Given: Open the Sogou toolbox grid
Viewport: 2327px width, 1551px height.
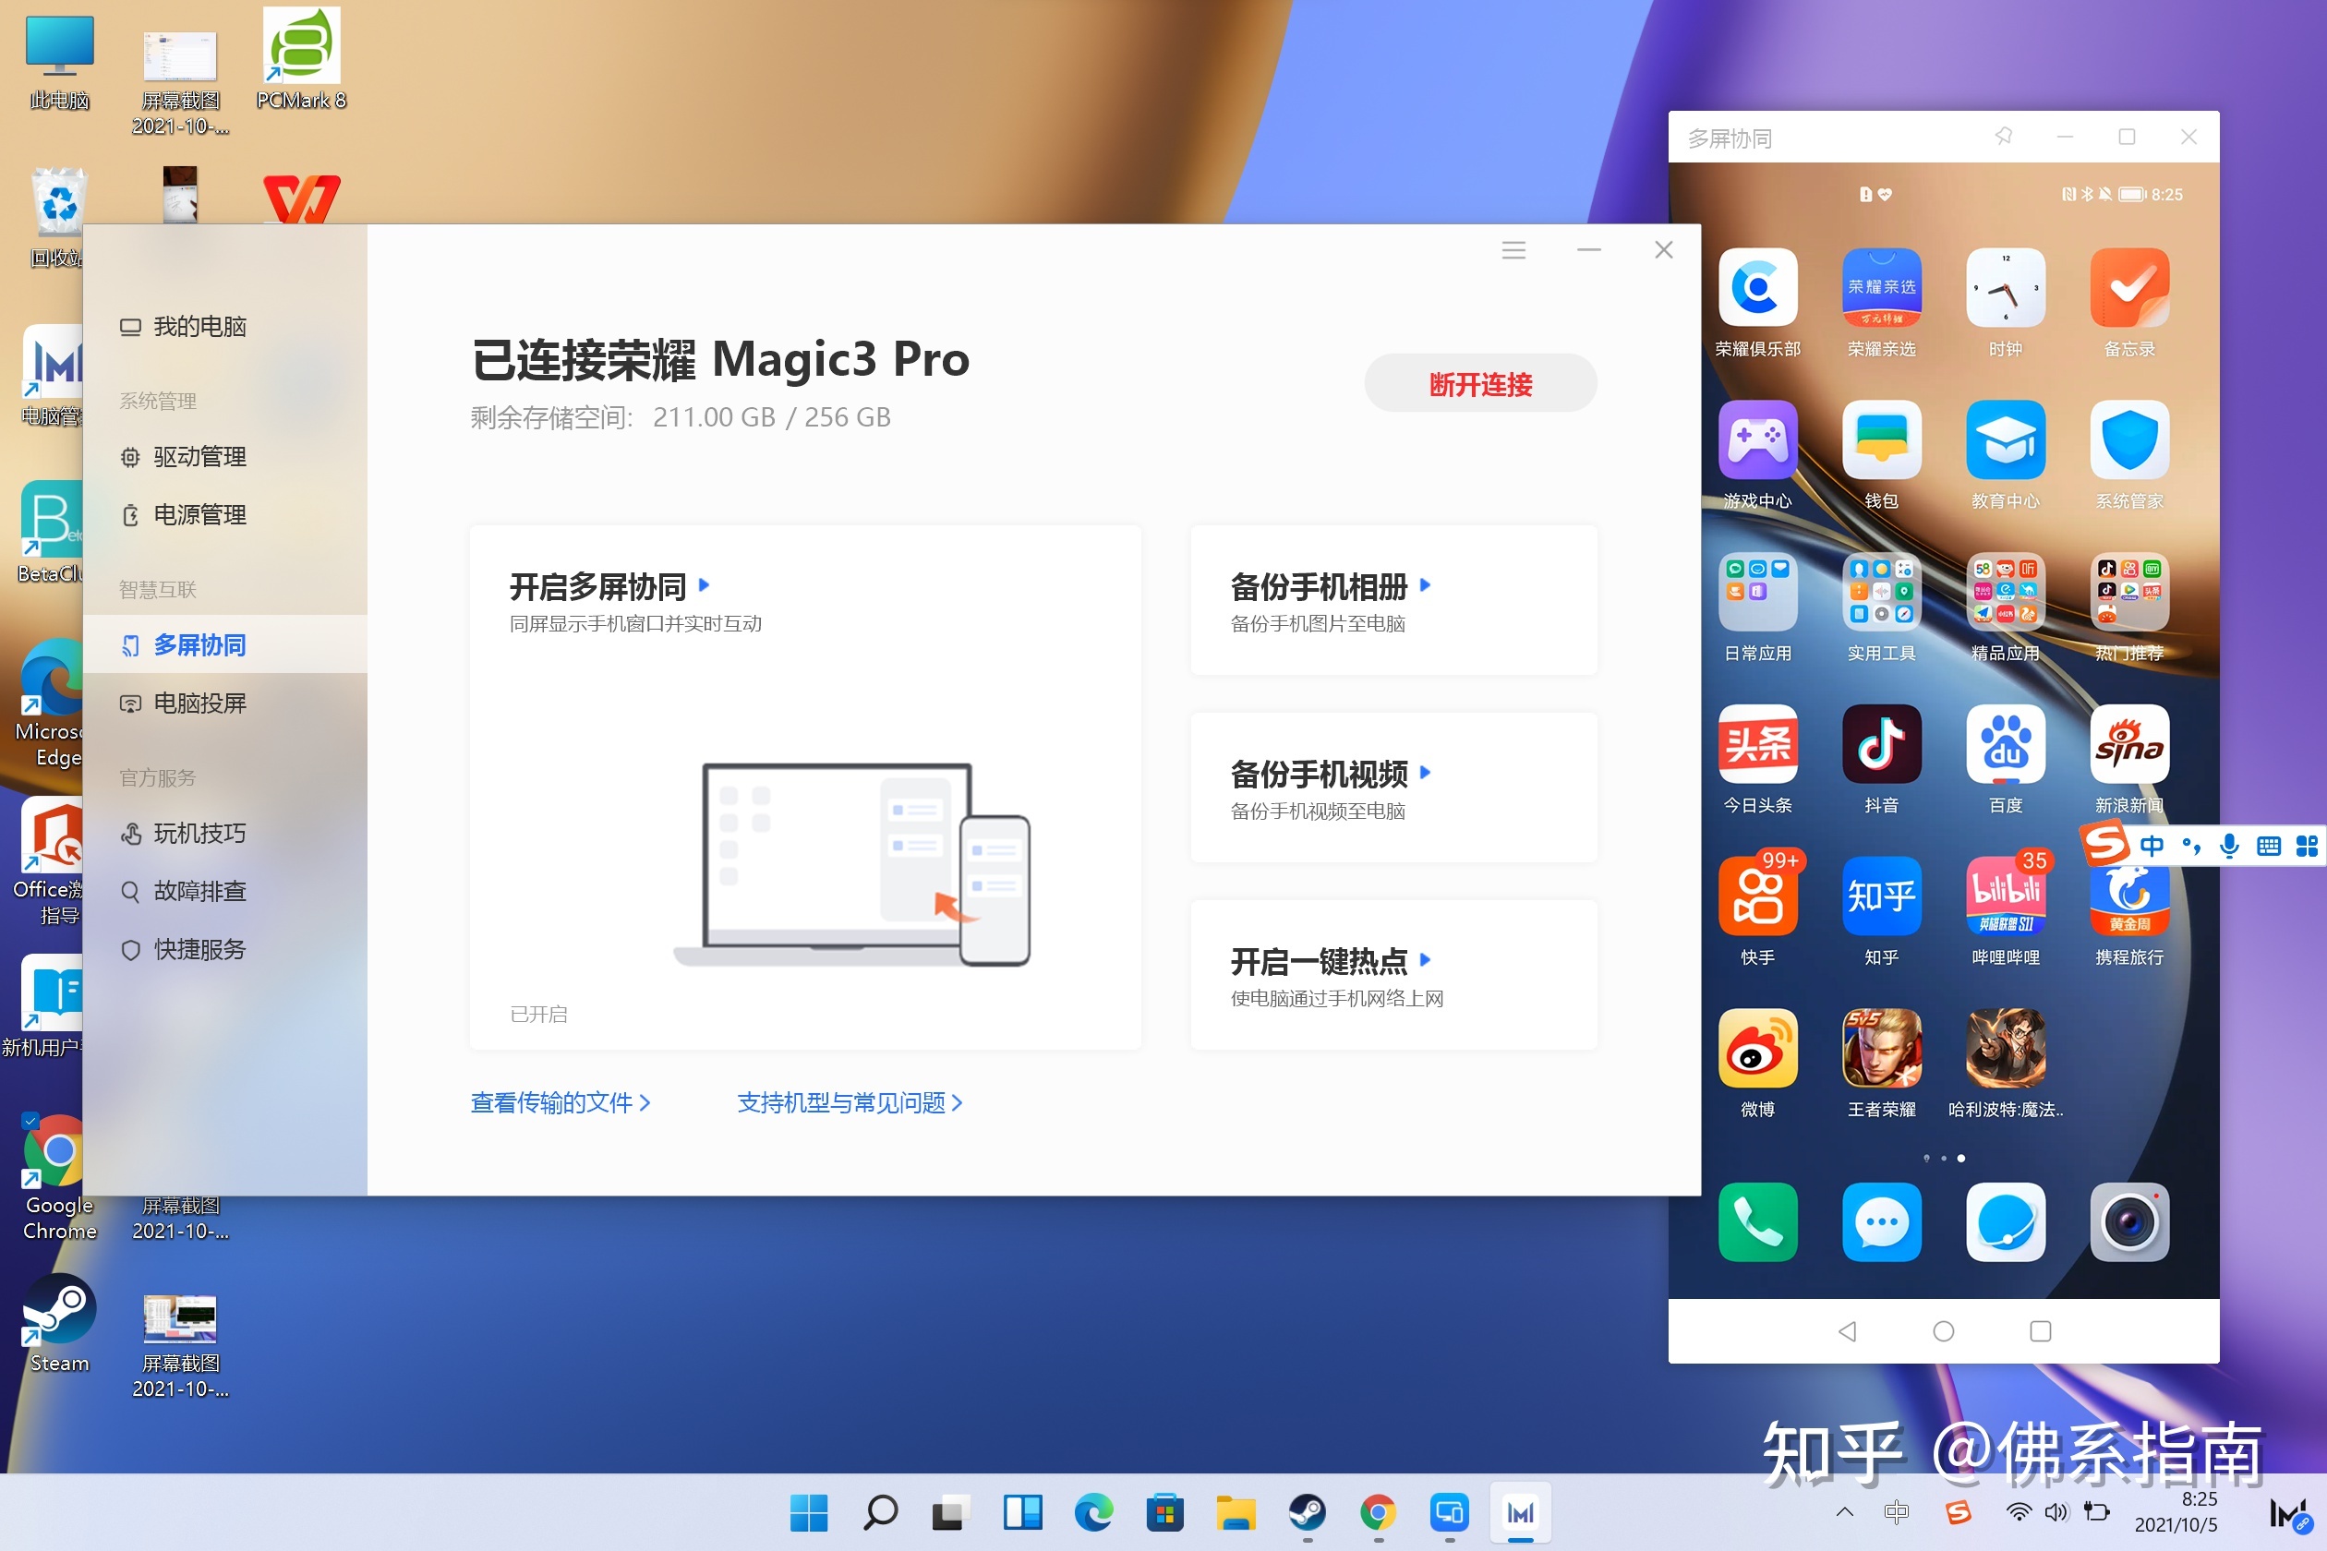Looking at the screenshot, I should [x=2307, y=846].
